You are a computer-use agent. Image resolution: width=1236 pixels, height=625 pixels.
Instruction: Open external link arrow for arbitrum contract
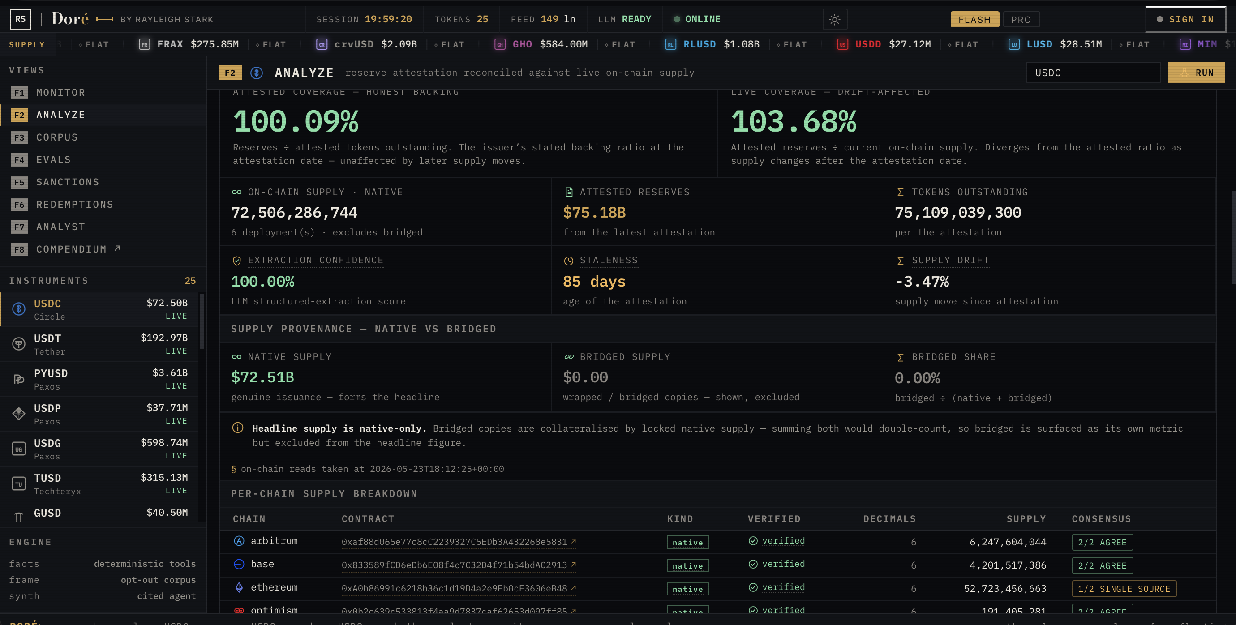573,541
